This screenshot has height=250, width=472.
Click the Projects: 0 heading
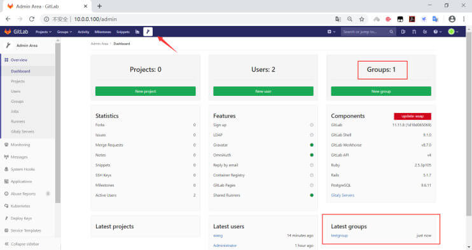tap(146, 70)
